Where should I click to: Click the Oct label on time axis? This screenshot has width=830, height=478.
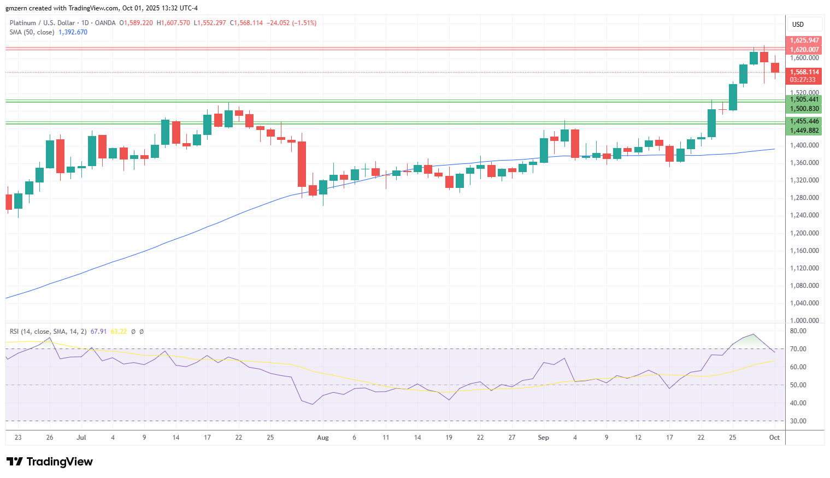774,438
